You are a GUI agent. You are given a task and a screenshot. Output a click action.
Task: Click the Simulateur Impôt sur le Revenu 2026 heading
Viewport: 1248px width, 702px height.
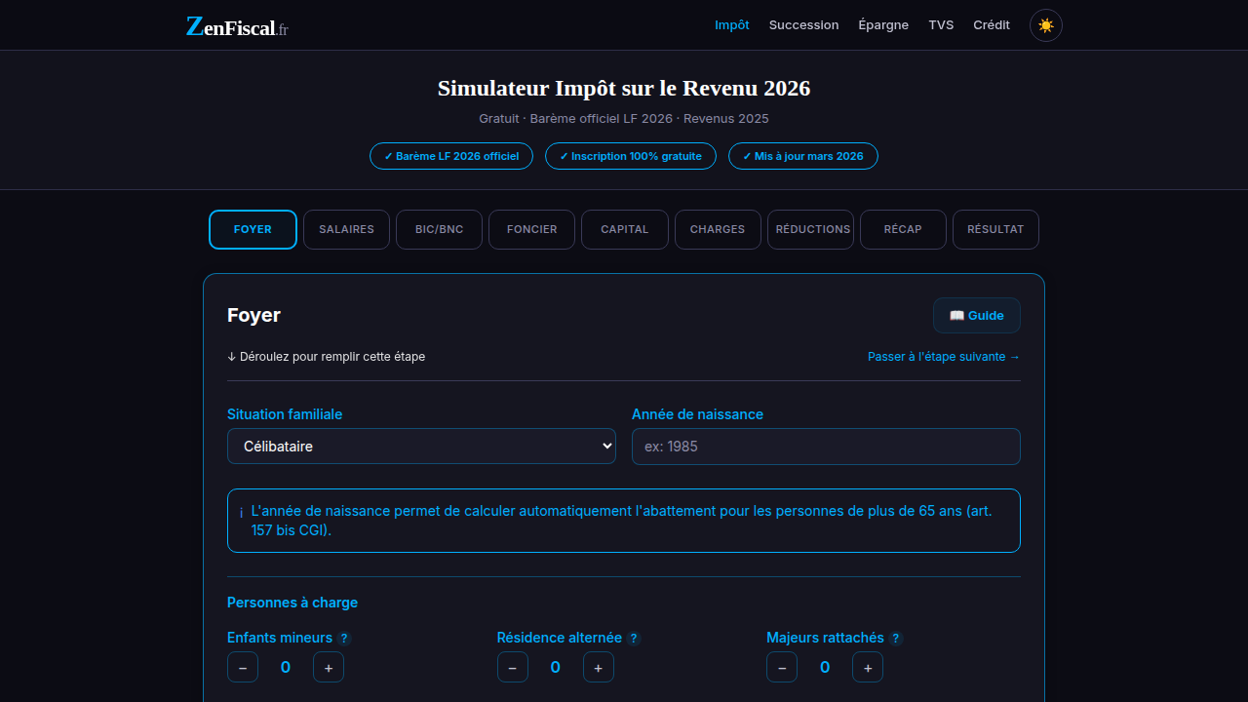pyautogui.click(x=624, y=89)
